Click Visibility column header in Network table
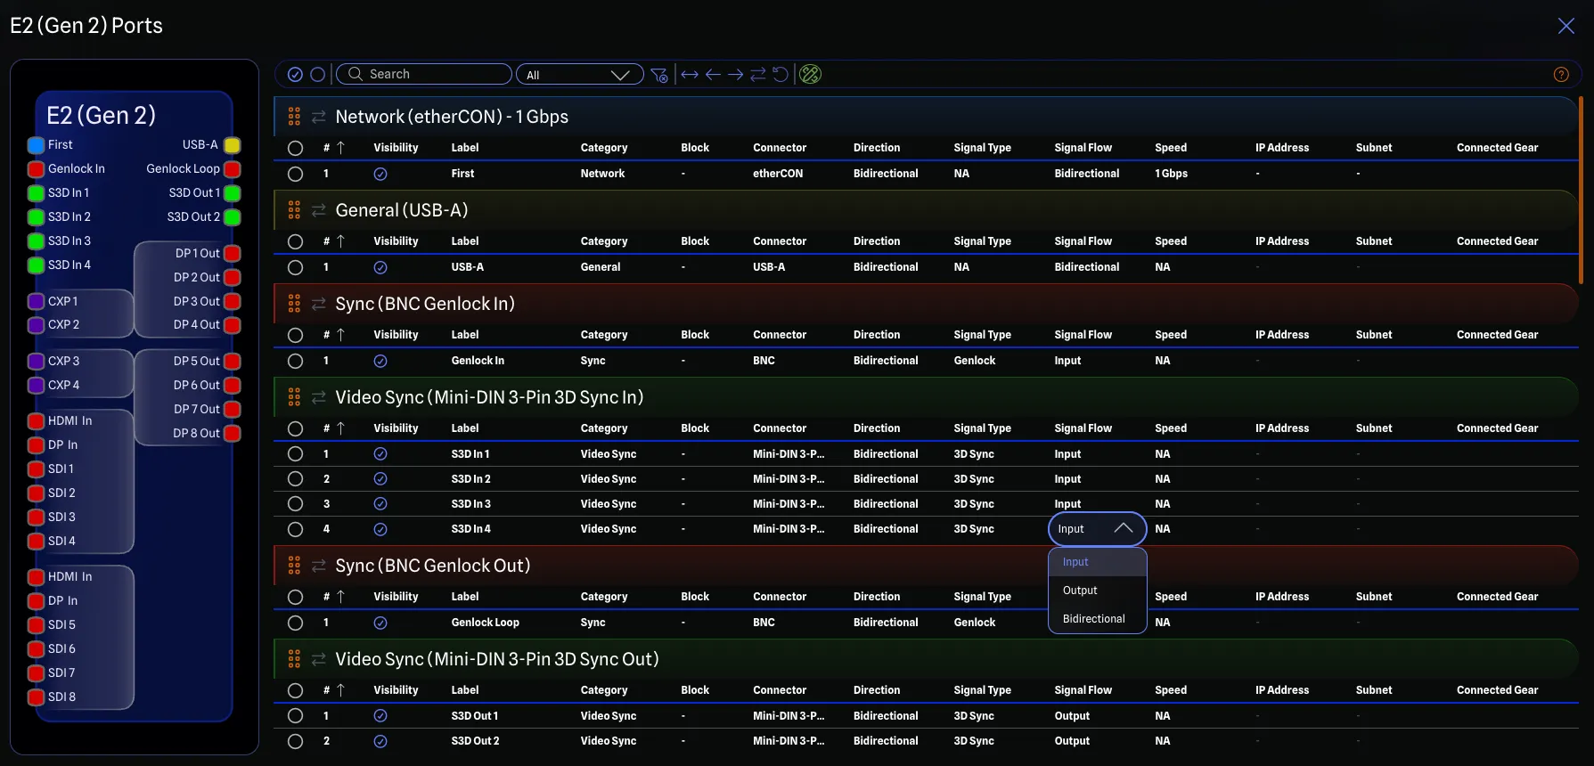The image size is (1594, 766). (396, 148)
